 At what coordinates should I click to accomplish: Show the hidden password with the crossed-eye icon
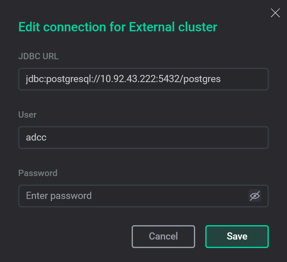point(254,196)
